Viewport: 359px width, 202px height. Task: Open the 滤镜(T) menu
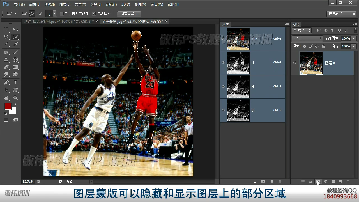(x=111, y=4)
